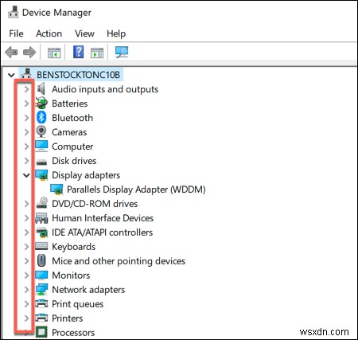358x340 pixels.
Task: Select the Bluetooth label
Action: pyautogui.click(x=72, y=118)
